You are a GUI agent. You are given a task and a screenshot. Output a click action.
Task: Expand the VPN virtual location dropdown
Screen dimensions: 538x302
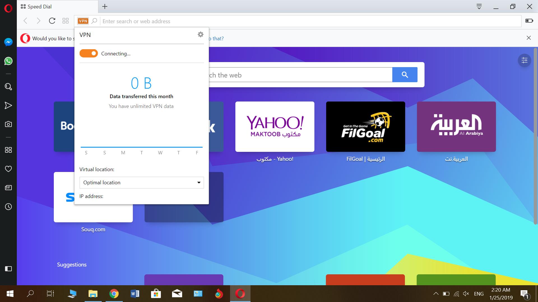(x=142, y=182)
